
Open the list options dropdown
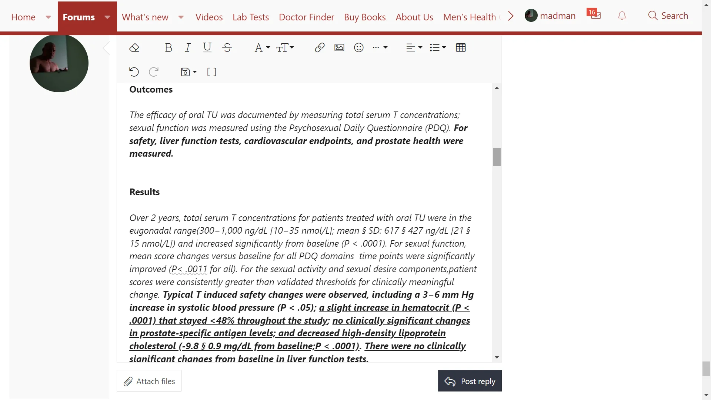(x=438, y=48)
